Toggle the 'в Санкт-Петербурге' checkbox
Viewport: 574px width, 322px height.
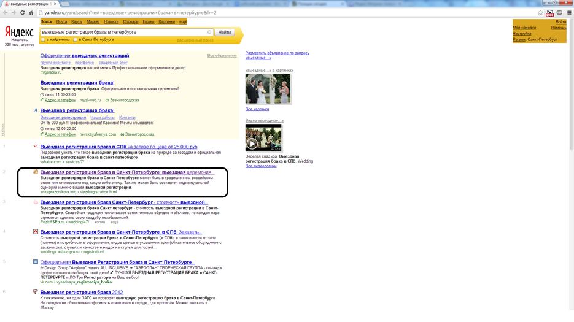(x=75, y=39)
